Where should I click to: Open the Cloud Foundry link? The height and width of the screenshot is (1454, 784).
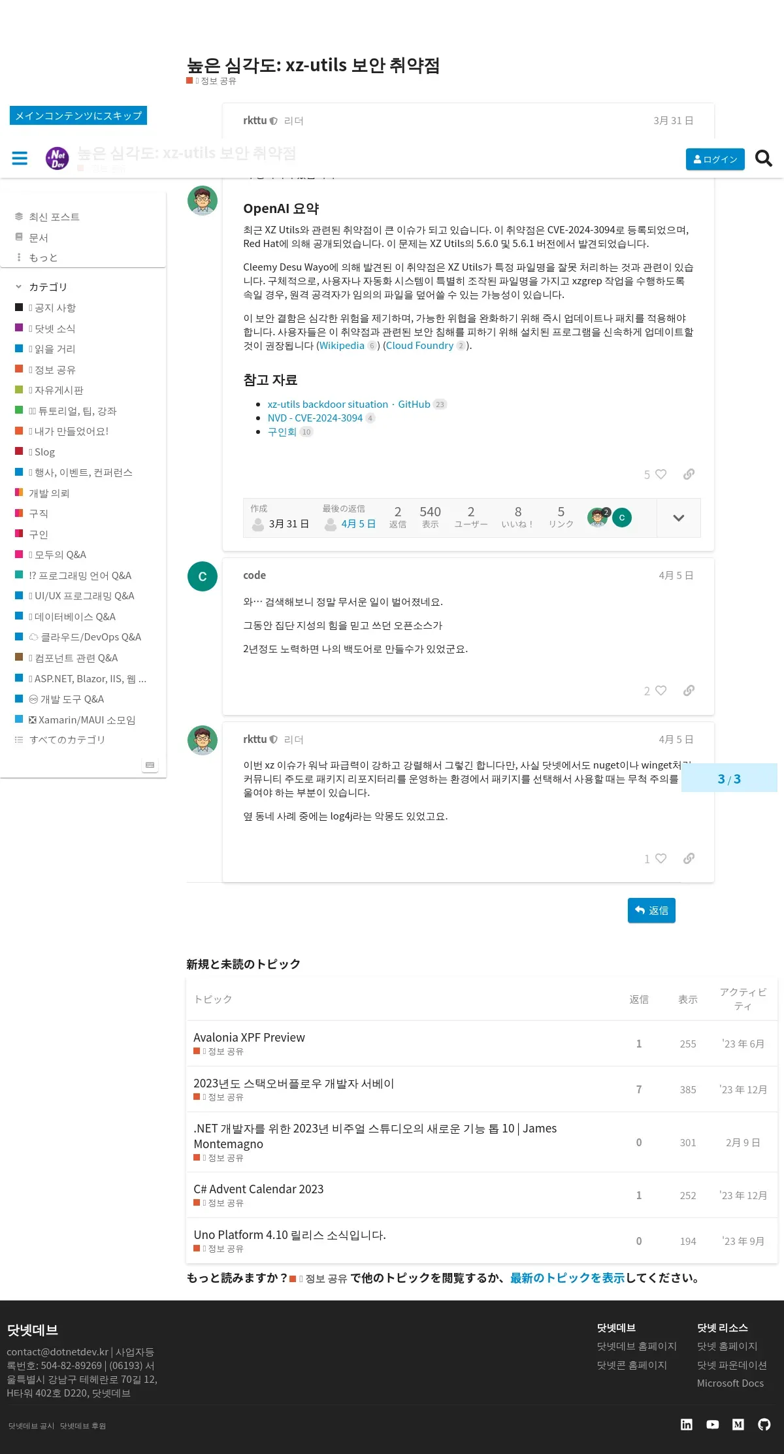[x=419, y=346]
